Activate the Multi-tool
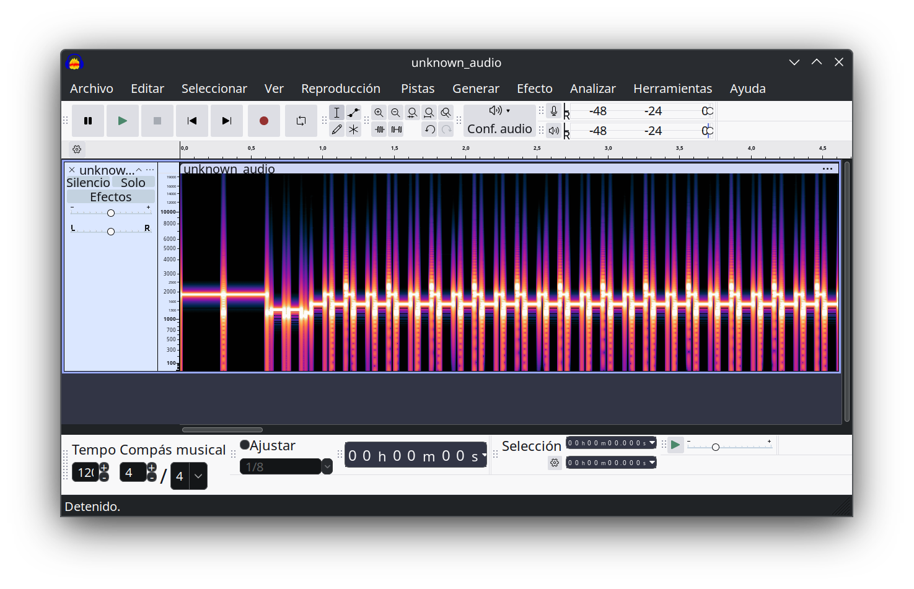The image size is (914, 589). click(x=353, y=129)
